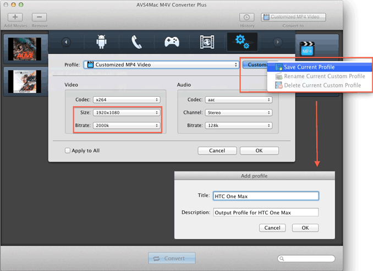Select the phone category icon
Image resolution: width=373 pixels, height=271 pixels.
136,42
